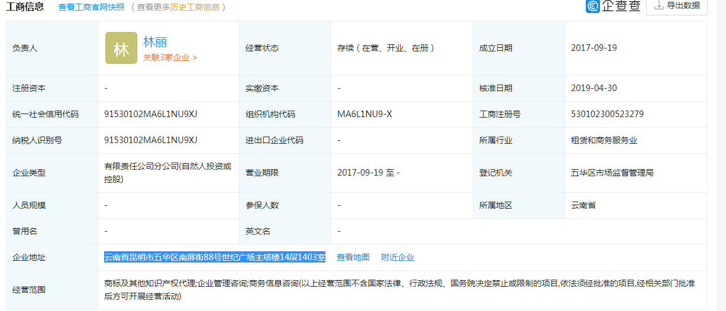
Task: Click the 企查查 logo icon
Action: pyautogui.click(x=593, y=7)
